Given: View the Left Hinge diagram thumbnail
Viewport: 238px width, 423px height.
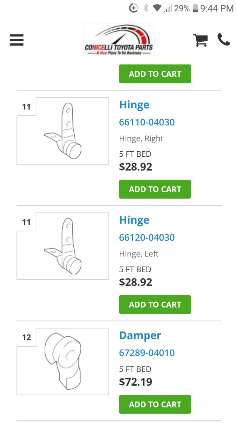Looking at the screenshot, I should click(63, 246).
